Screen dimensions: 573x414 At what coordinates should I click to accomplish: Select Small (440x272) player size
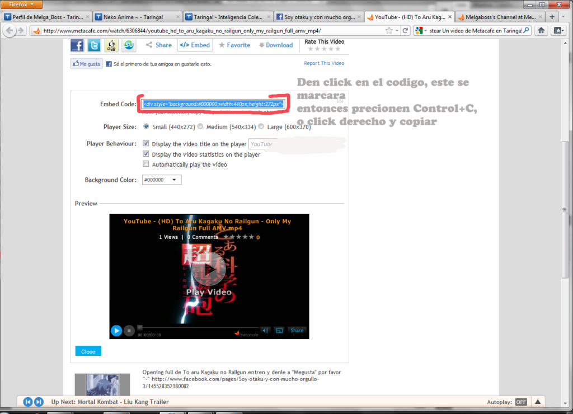coord(146,126)
